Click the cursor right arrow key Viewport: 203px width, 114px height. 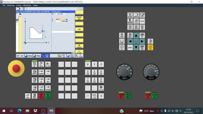click(142, 41)
